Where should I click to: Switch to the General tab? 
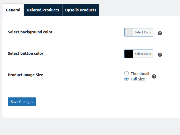click(13, 10)
